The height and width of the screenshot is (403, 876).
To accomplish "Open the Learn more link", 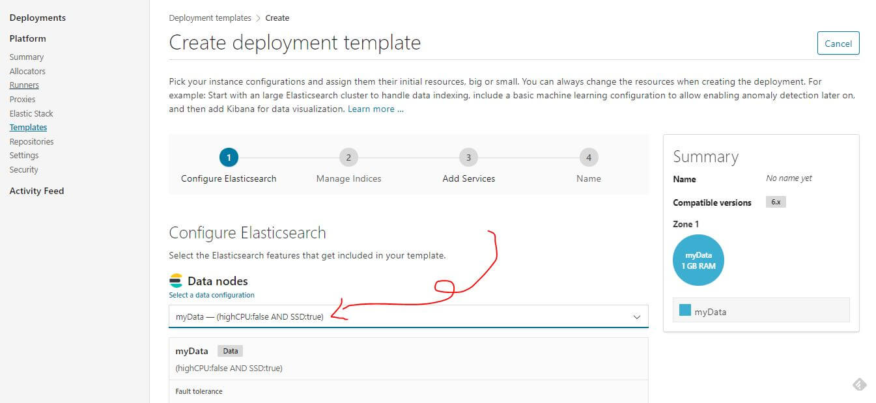I will click(x=375, y=109).
